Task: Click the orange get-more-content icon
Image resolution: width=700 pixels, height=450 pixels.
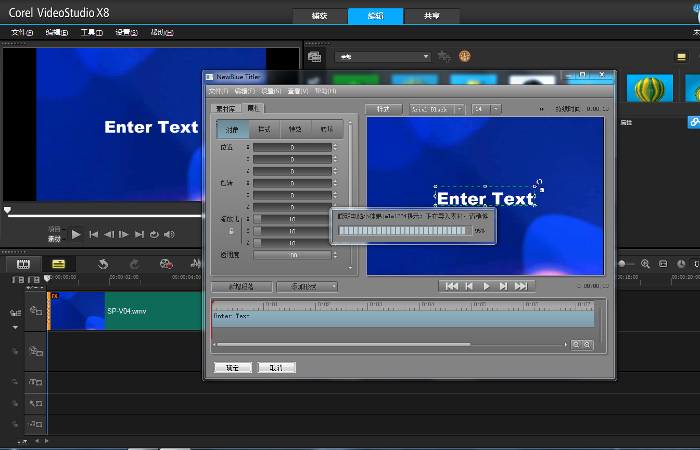Action: (x=465, y=56)
